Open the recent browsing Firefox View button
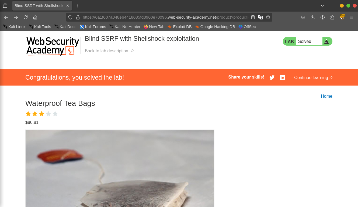This screenshot has width=358, height=207. [x=5, y=6]
